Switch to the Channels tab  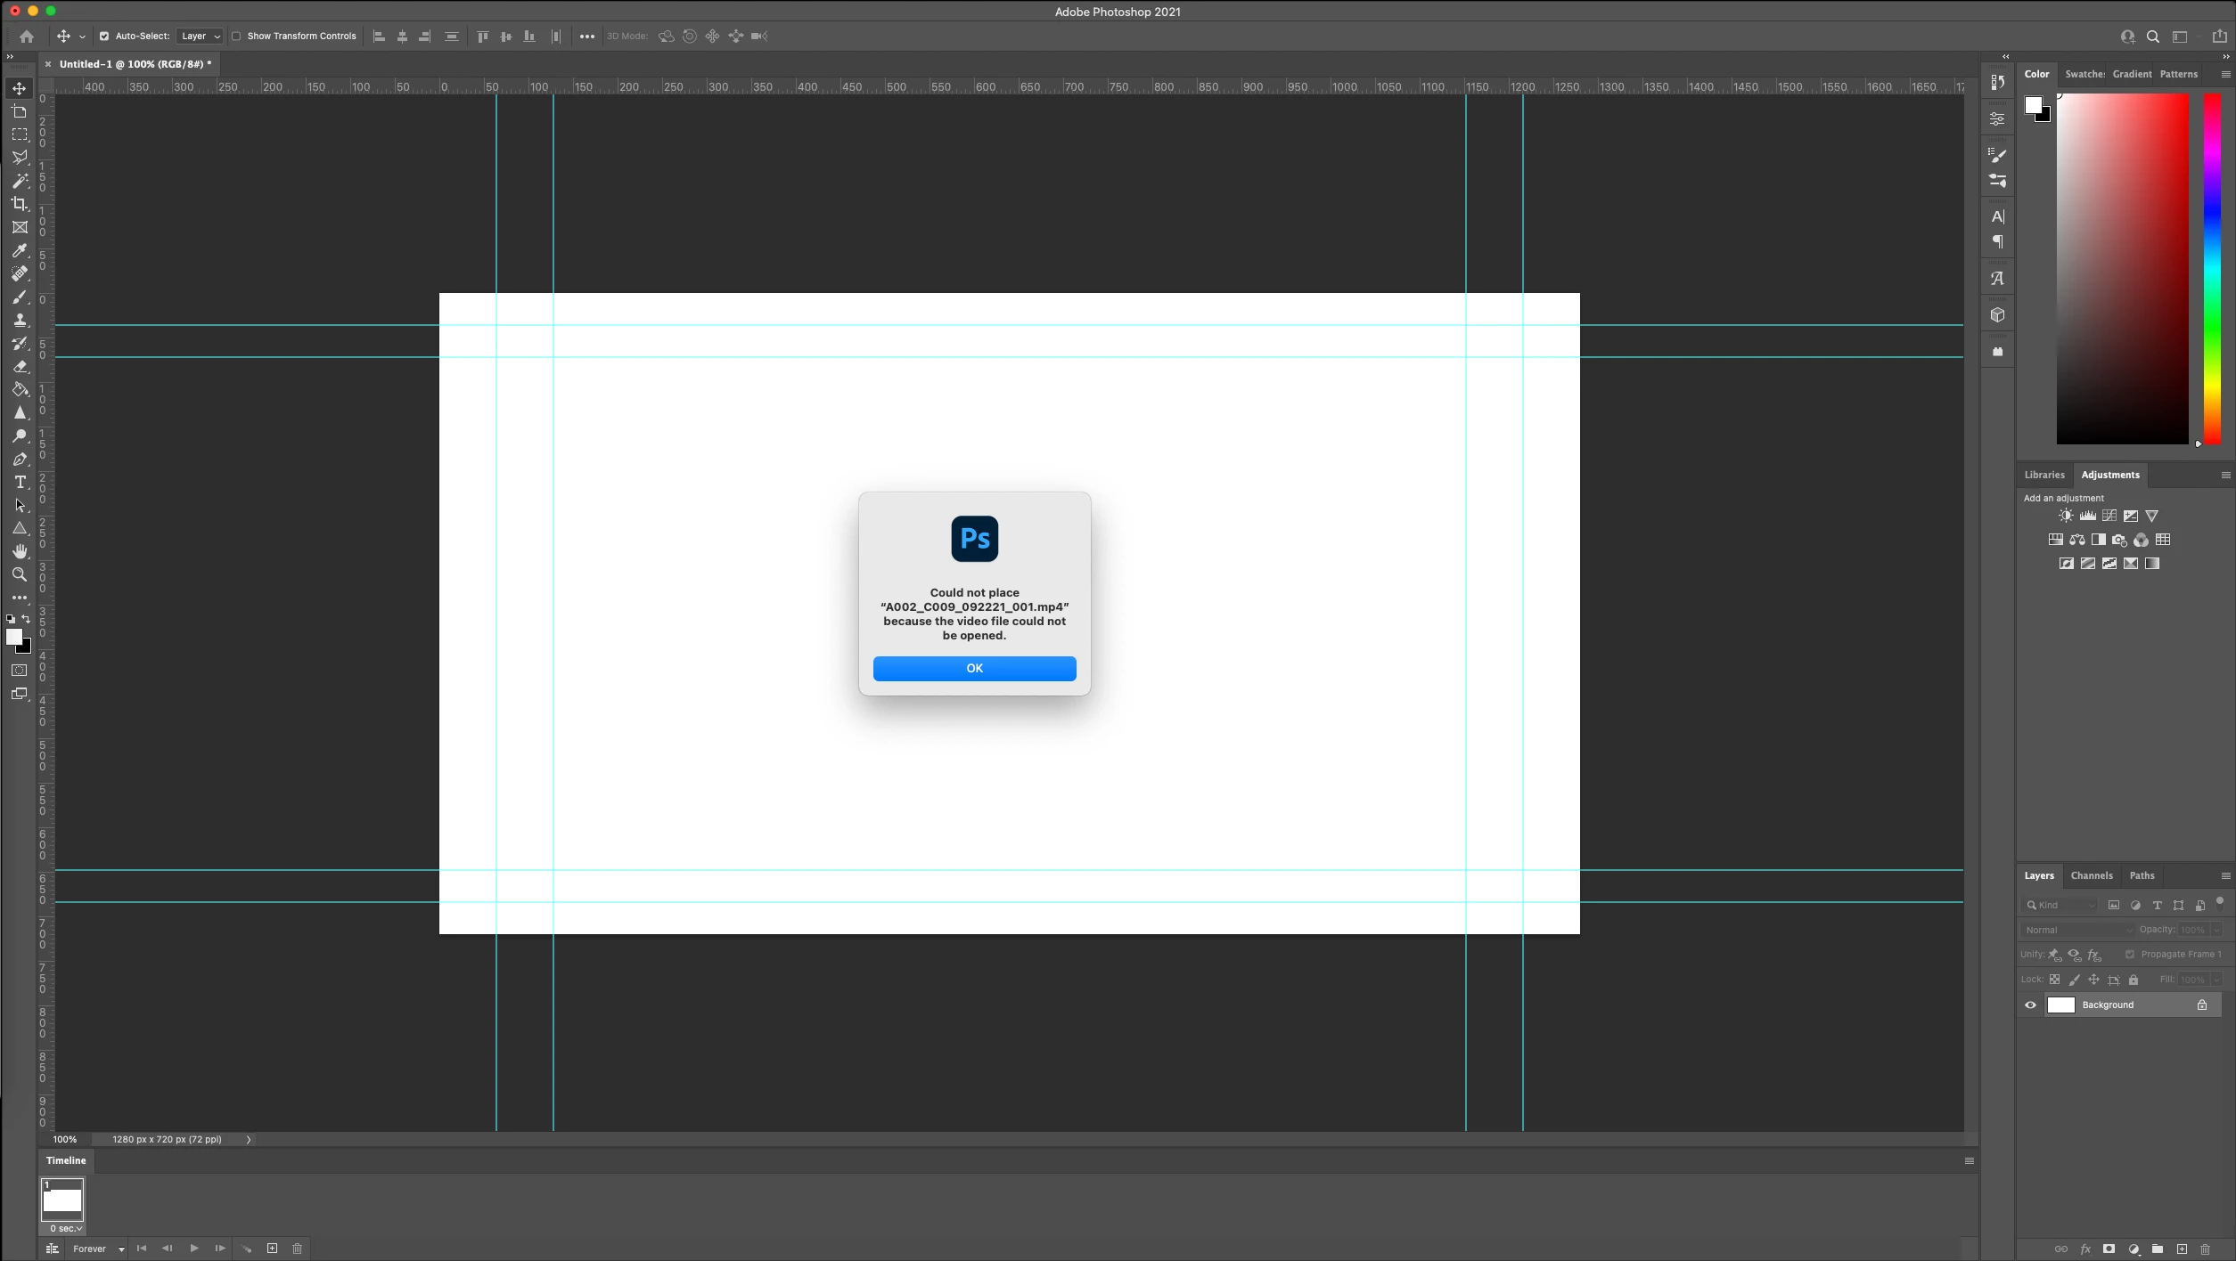2091,875
